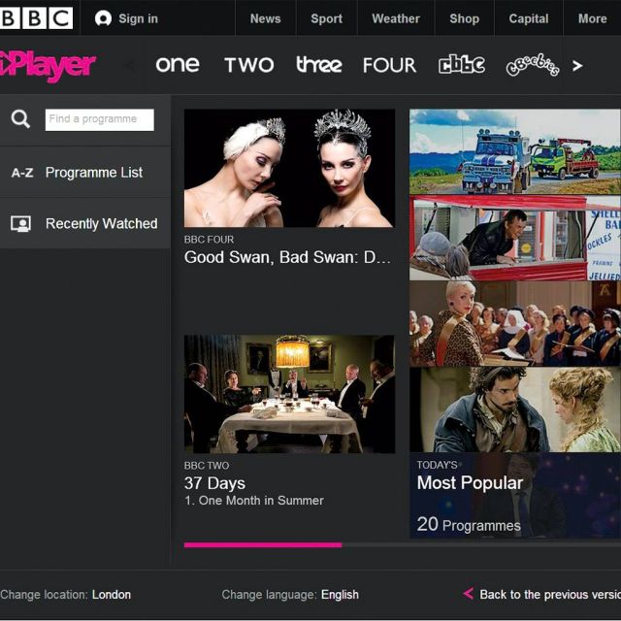Select the BBC Four channel logo
This screenshot has height=621, width=621.
[x=390, y=65]
